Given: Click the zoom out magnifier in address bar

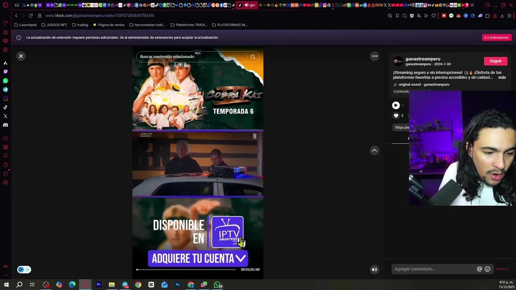Looking at the screenshot, I should tap(390, 16).
